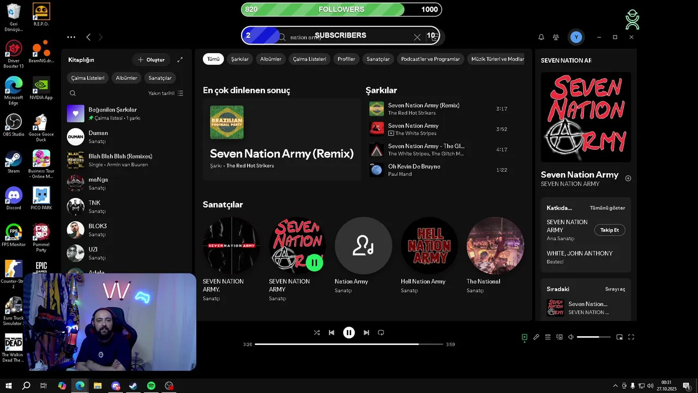
Task: Open the Windows Start menu
Action: click(x=9, y=386)
